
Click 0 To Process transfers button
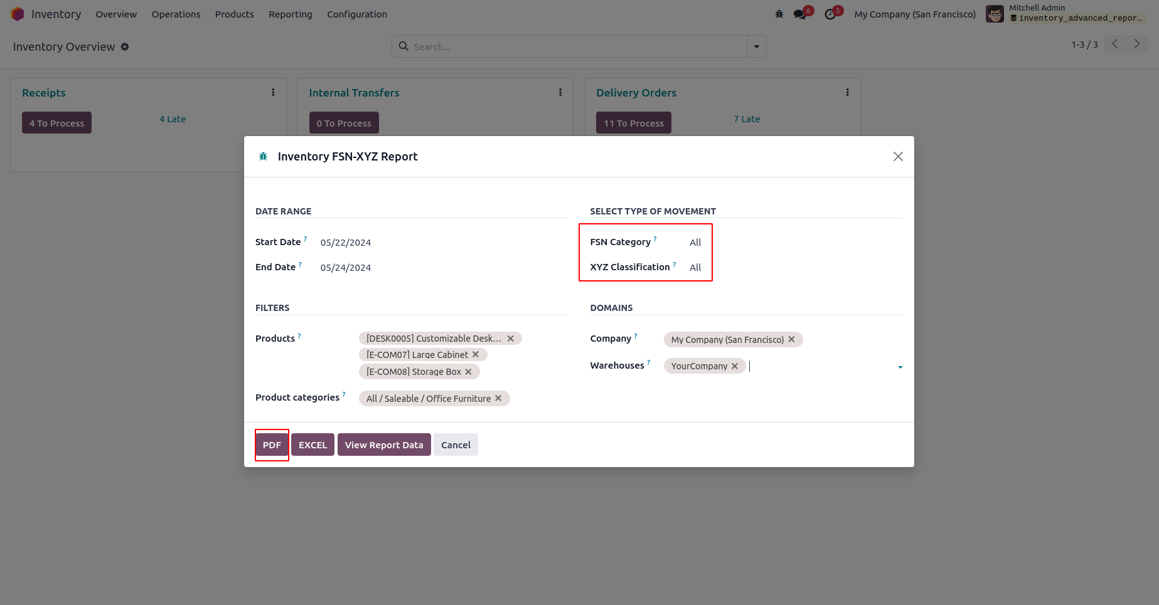point(344,123)
